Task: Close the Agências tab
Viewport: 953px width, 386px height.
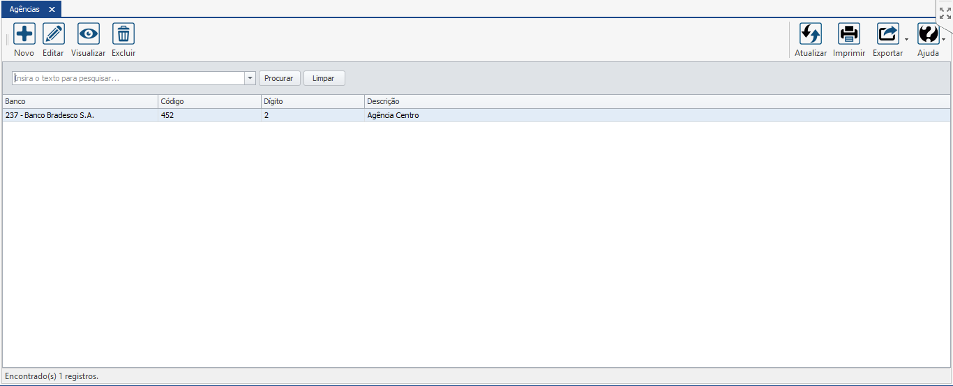Action: [x=52, y=9]
